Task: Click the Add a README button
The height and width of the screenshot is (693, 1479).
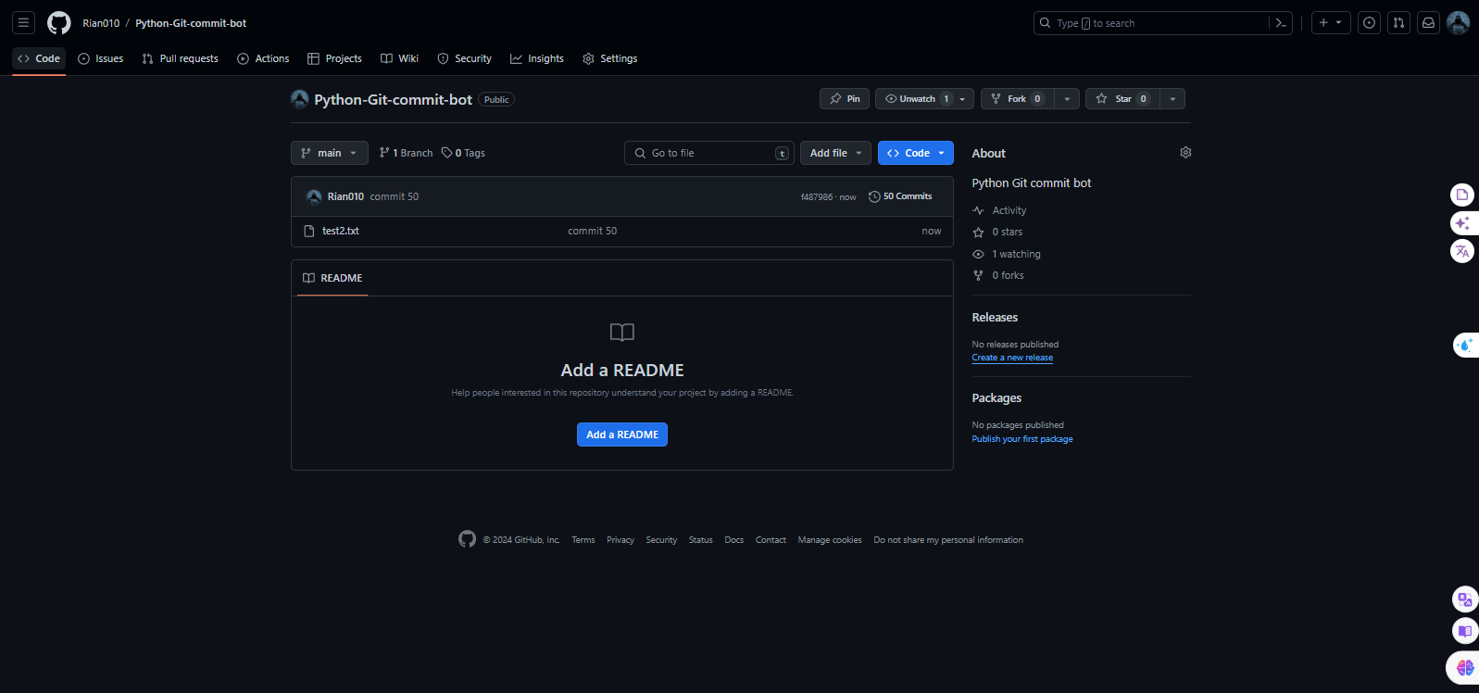Action: (x=622, y=435)
